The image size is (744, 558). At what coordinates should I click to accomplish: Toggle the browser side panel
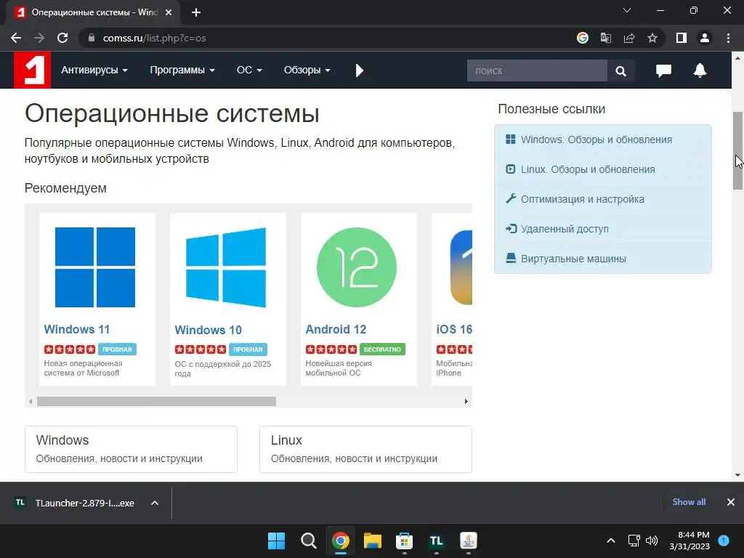[x=682, y=38]
